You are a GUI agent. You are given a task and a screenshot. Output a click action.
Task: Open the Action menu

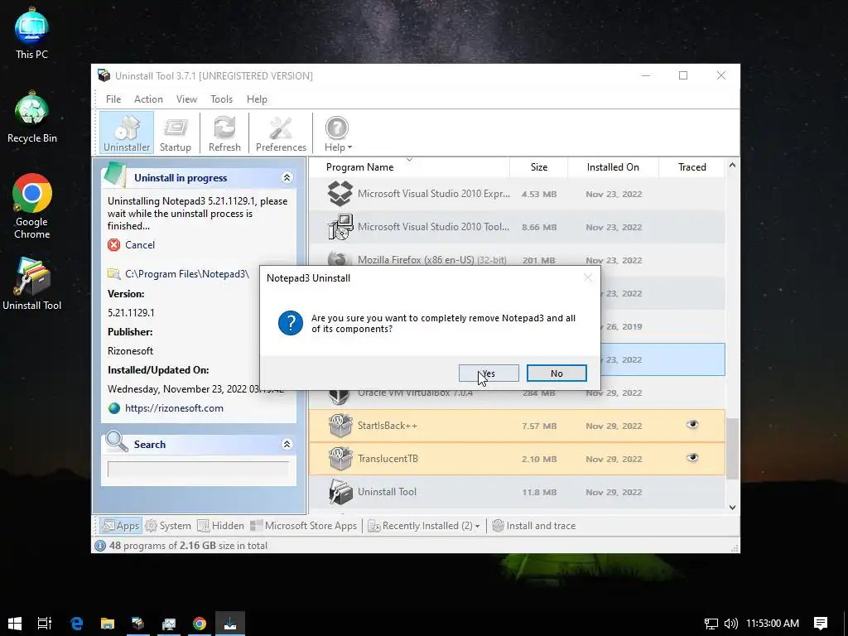tap(148, 99)
